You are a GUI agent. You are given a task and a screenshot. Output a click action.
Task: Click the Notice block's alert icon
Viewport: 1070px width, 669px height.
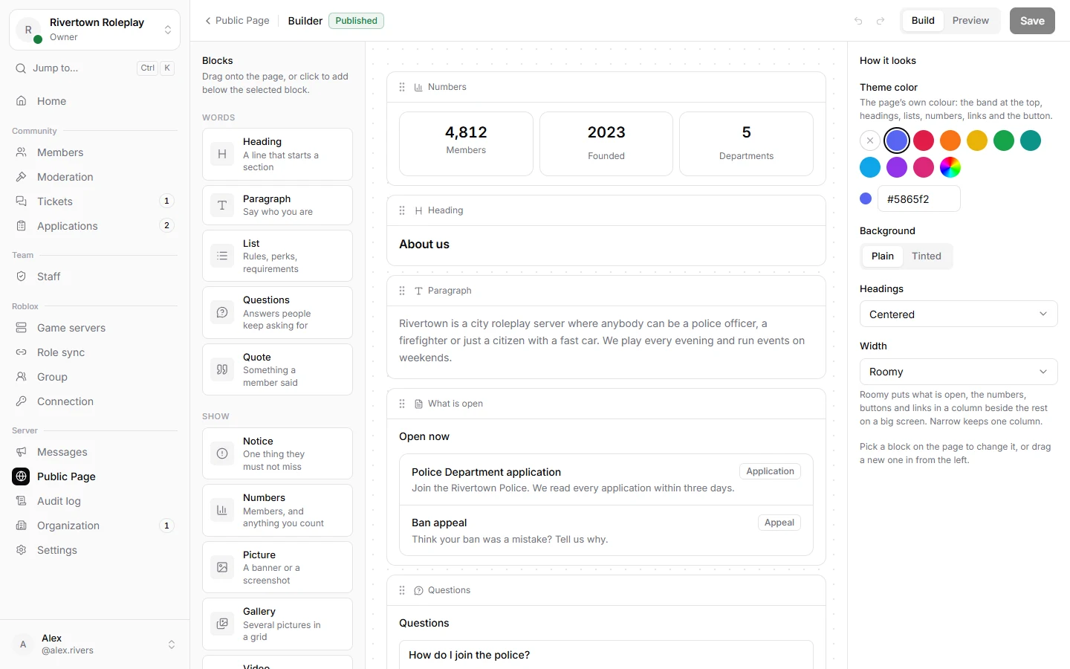click(222, 453)
